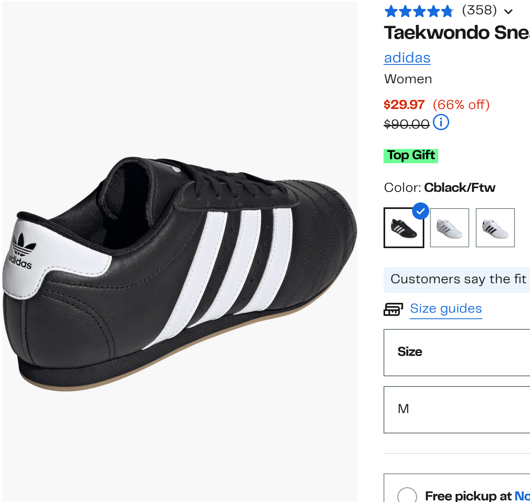Select the black Cblack/Ftw color swatch

point(404,228)
